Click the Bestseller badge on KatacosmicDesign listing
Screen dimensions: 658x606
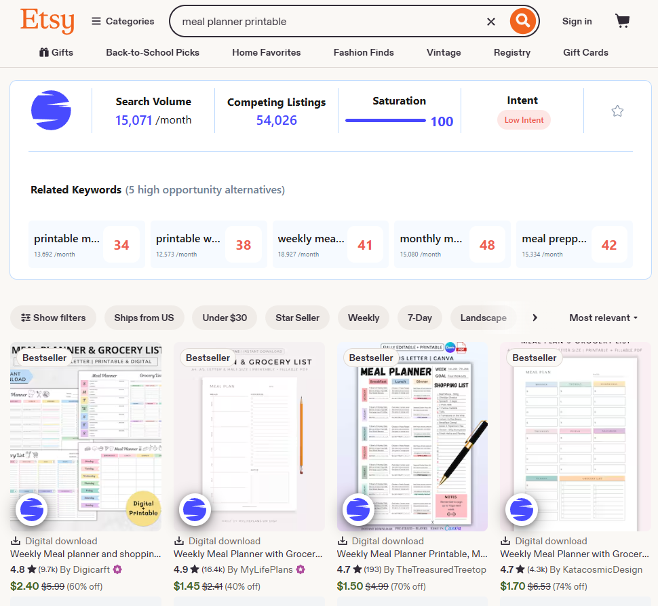(x=535, y=358)
